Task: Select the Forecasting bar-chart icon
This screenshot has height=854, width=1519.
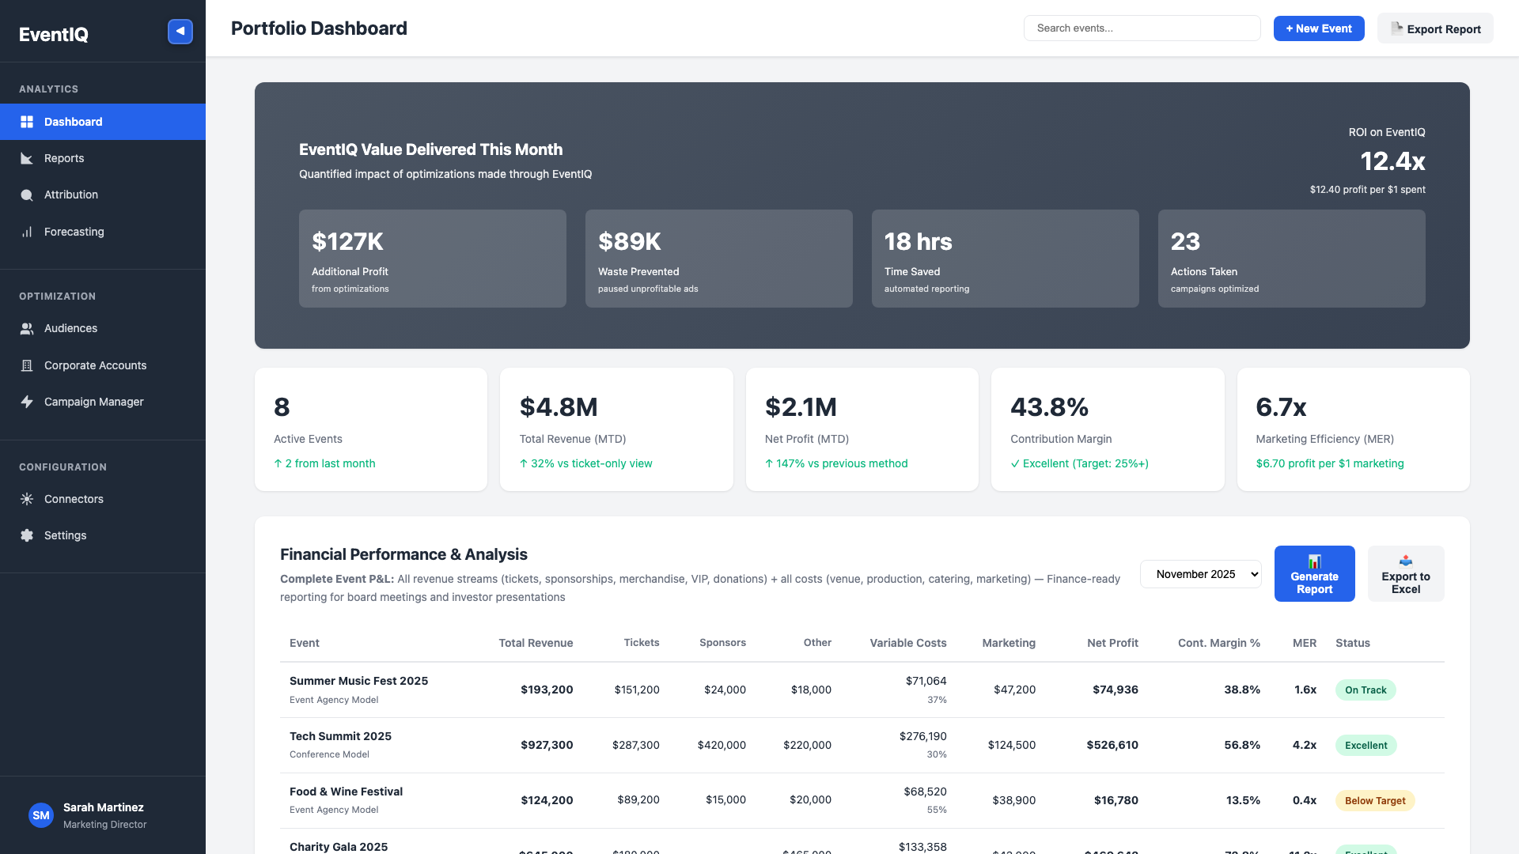Action: [27, 232]
